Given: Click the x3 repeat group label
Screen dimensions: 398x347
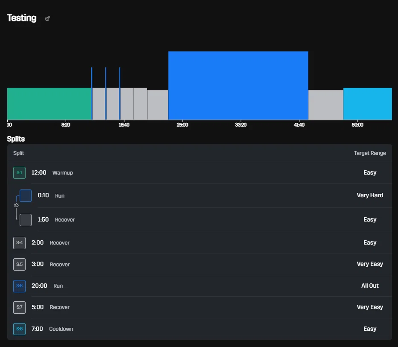Looking at the screenshot, I should (16, 205).
